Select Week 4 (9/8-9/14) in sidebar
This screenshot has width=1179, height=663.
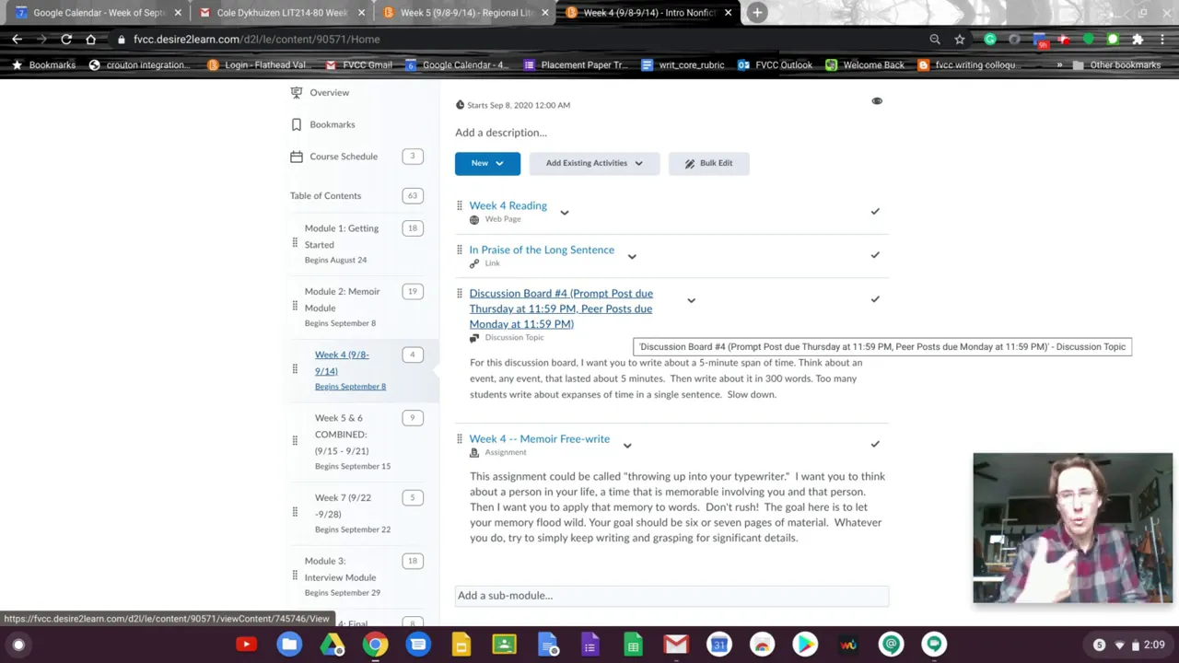click(342, 363)
